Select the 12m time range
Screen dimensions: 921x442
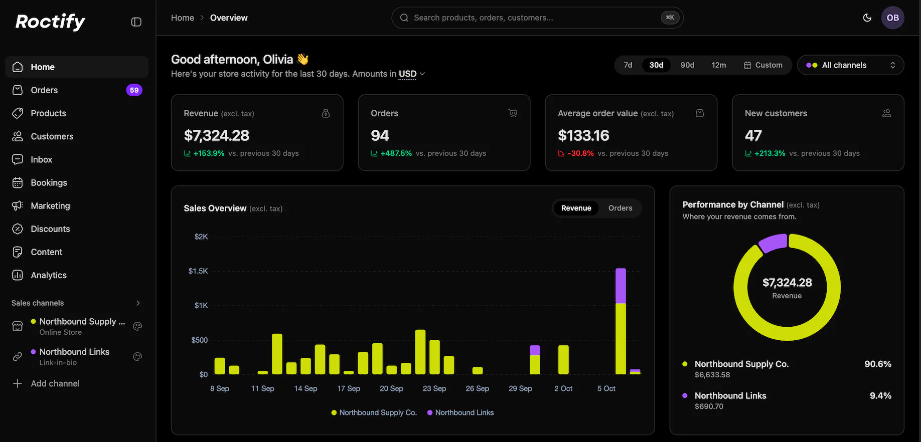click(719, 65)
